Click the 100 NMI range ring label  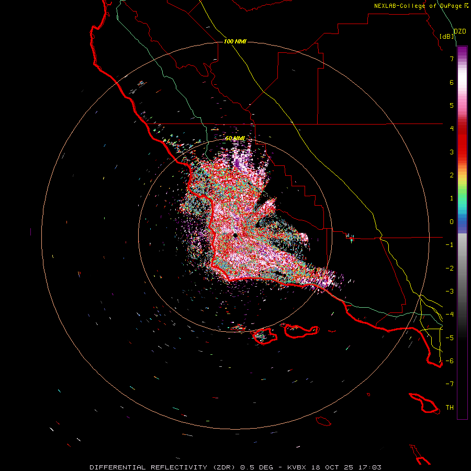pos(235,41)
